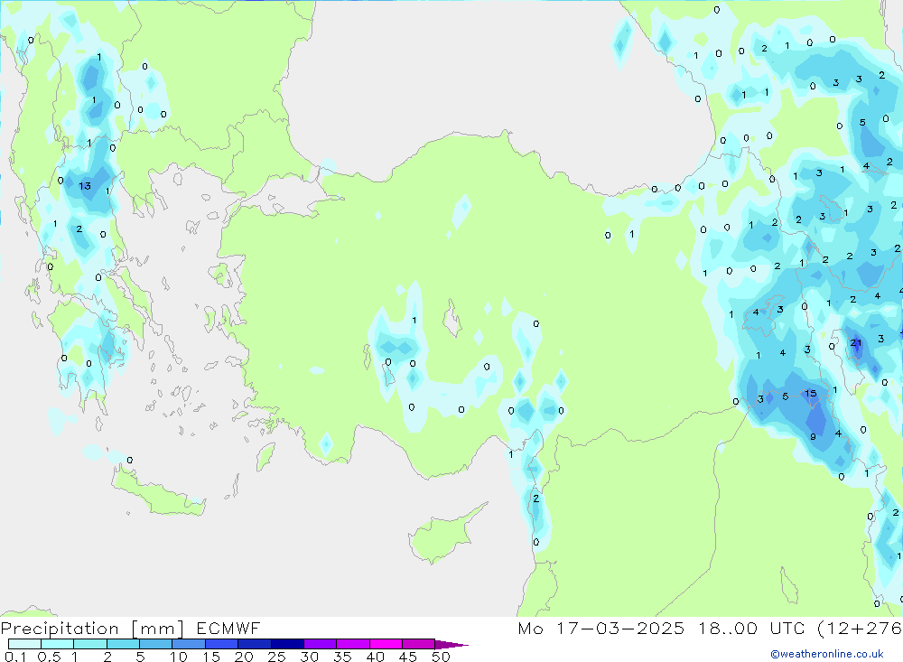Image resolution: width=903 pixels, height=662 pixels.
Task: Click the 'Mo 17-03-2025' date text
Action: tap(601, 629)
